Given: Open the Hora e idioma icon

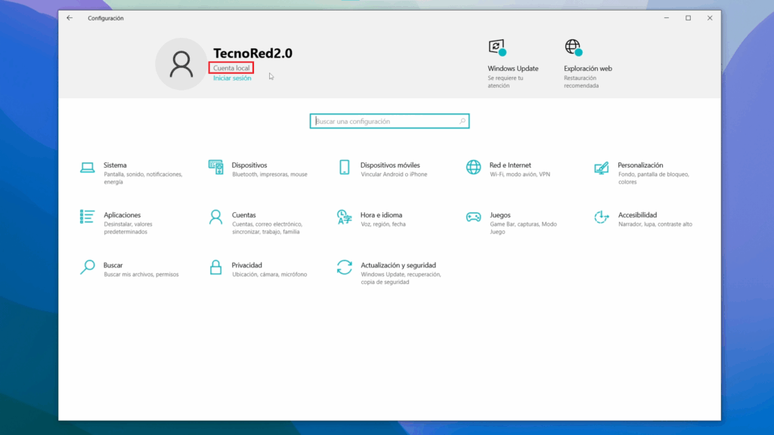Looking at the screenshot, I should click(x=345, y=217).
